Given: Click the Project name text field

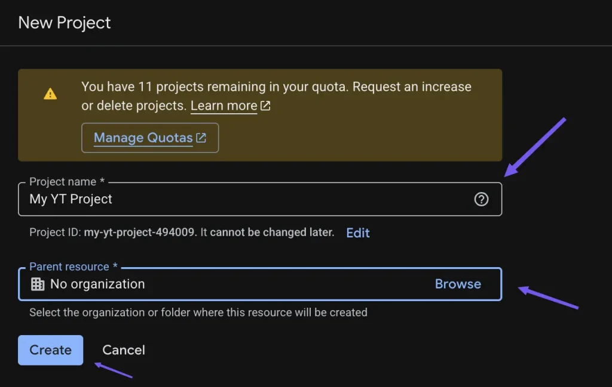Looking at the screenshot, I should (x=260, y=199).
